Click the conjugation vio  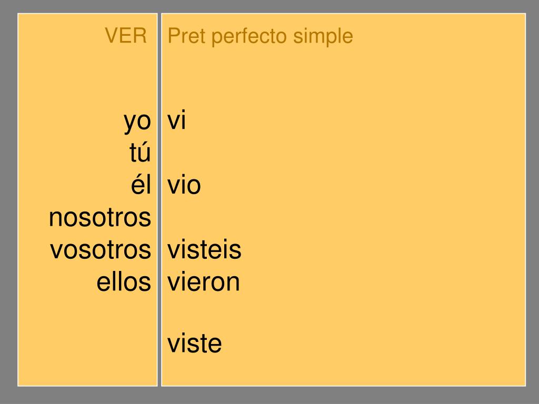[184, 185]
